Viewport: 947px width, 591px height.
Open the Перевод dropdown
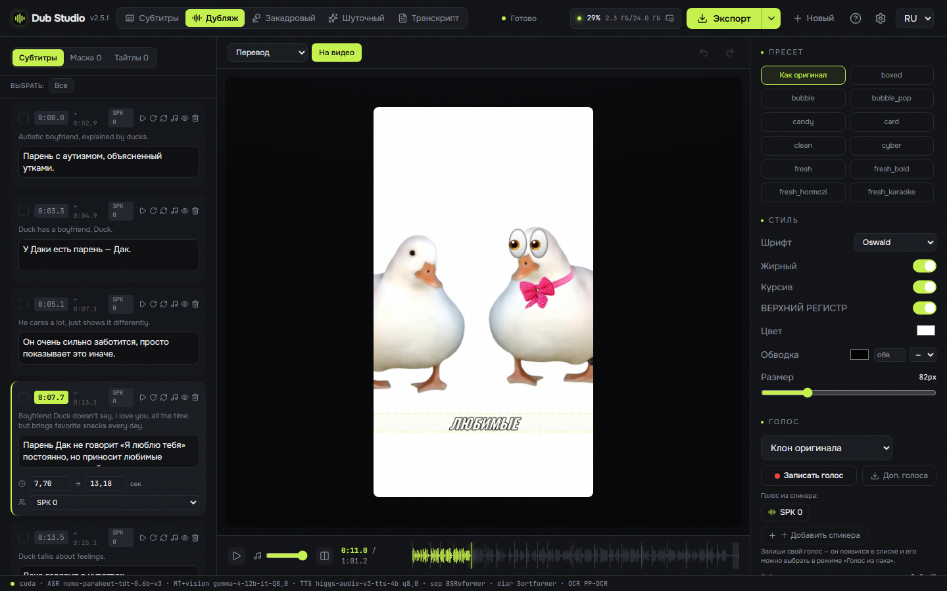[268, 53]
